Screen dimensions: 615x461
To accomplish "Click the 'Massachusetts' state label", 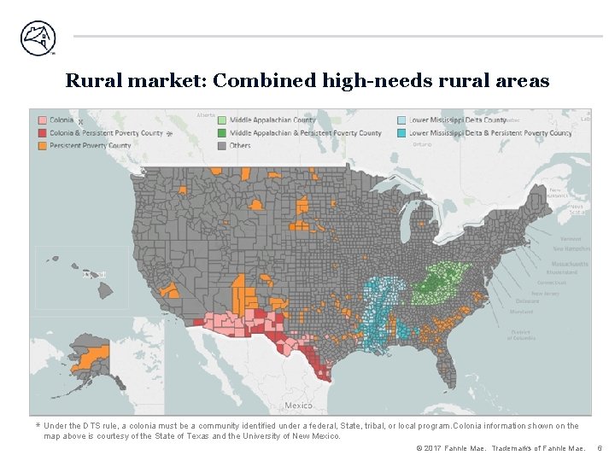I will point(570,264).
